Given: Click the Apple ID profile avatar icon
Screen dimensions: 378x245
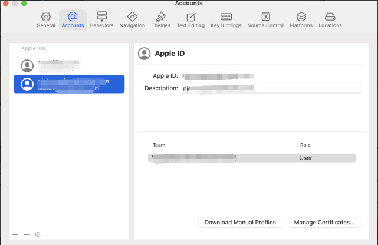Looking at the screenshot, I should pyautogui.click(x=144, y=54).
